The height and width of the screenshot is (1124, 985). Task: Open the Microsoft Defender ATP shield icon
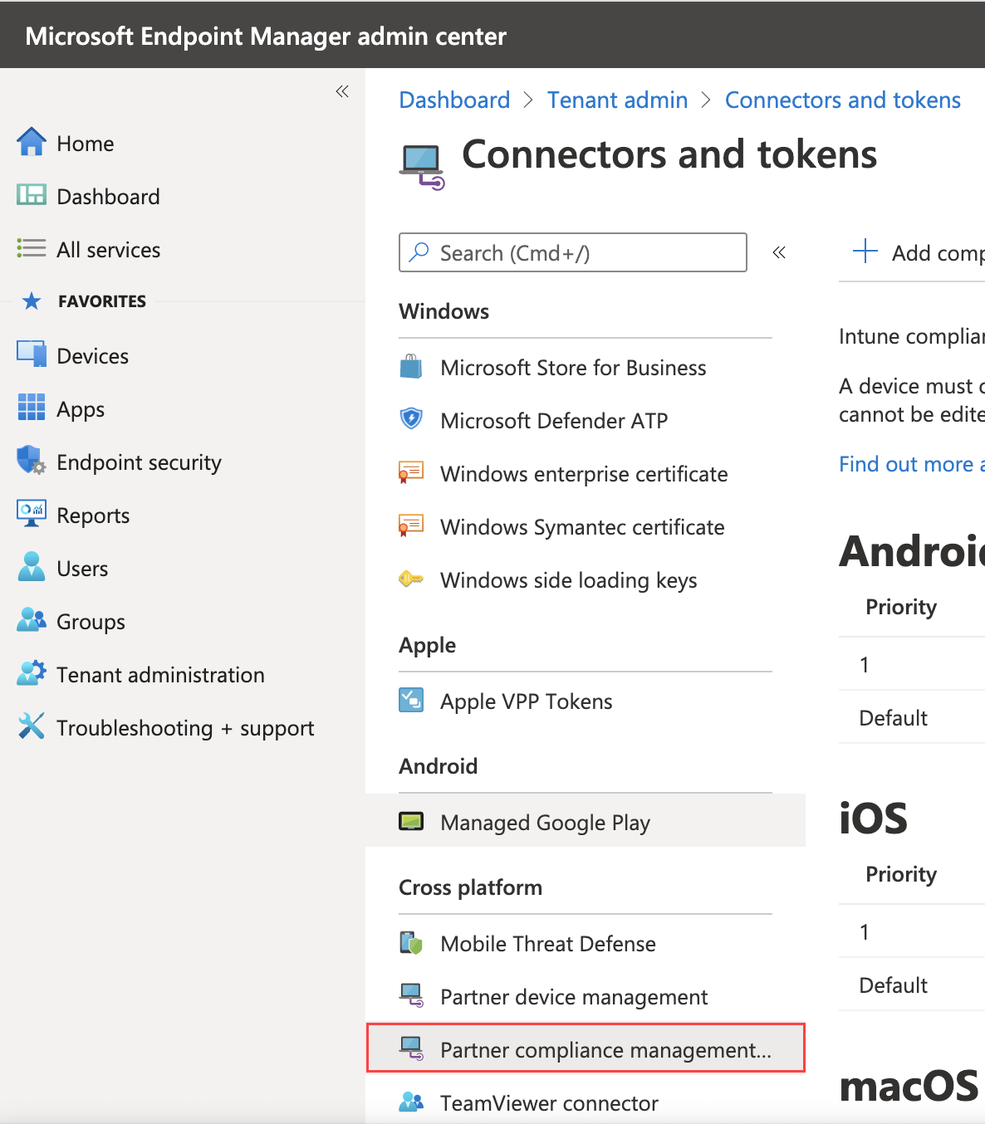pos(411,419)
